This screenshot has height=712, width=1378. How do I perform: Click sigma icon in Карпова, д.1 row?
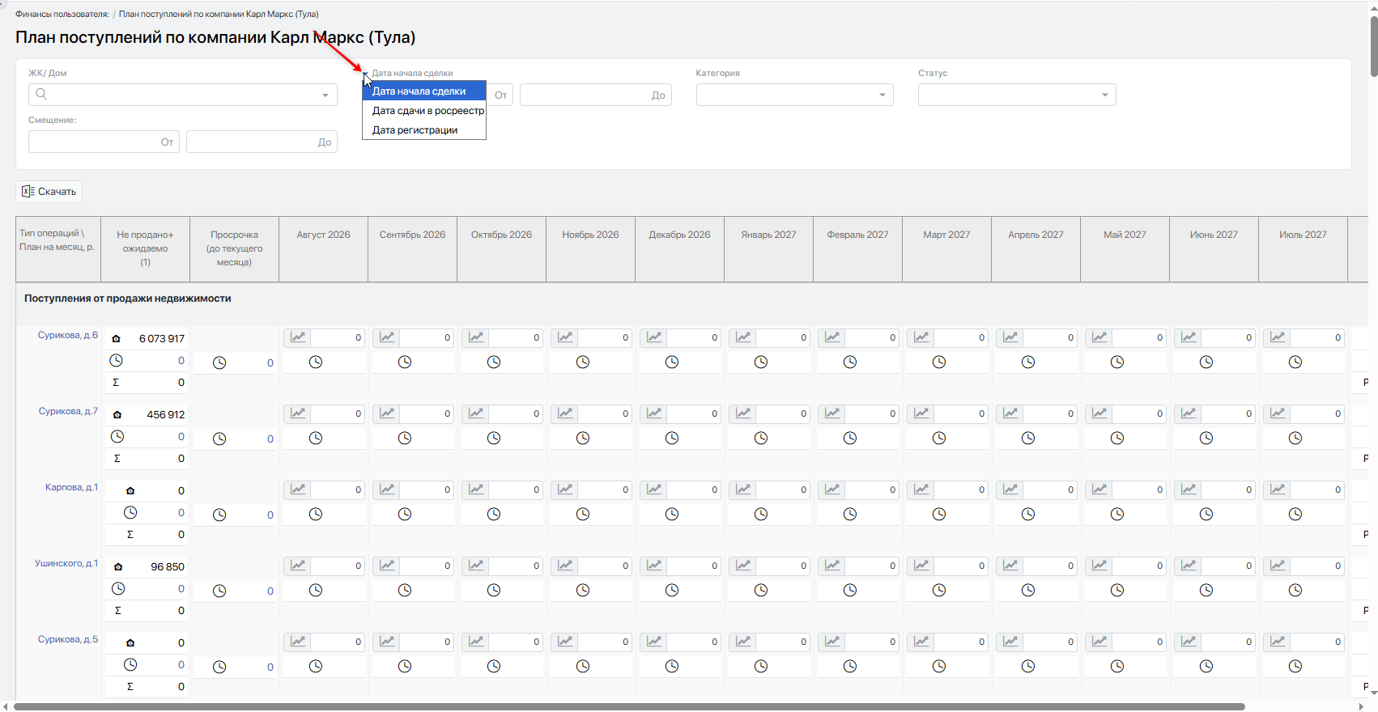[130, 534]
